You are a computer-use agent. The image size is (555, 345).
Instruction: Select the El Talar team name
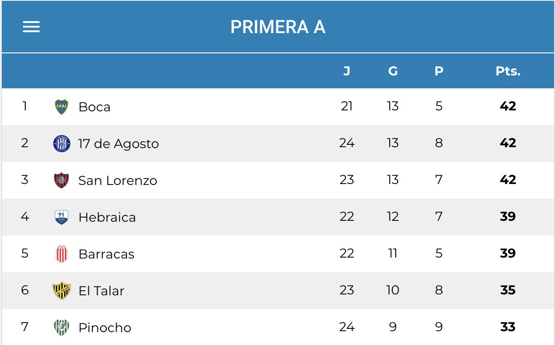(x=101, y=291)
